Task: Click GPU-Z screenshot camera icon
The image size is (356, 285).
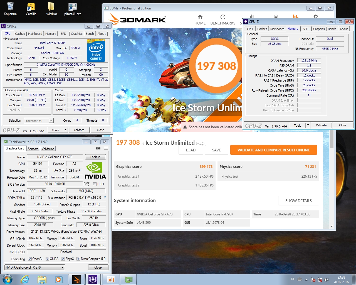Action: click(x=98, y=148)
